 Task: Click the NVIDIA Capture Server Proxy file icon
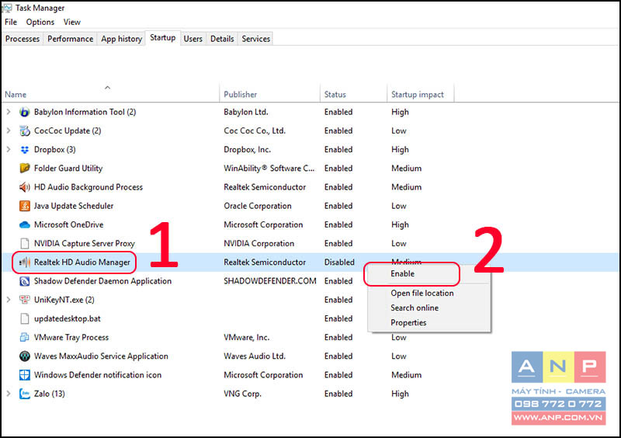point(25,243)
